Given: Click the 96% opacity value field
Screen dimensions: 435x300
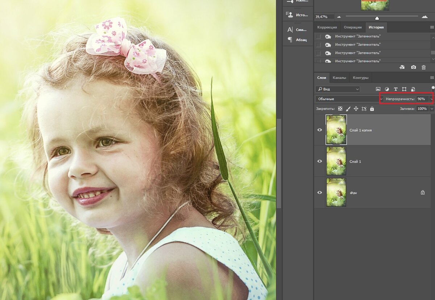Looking at the screenshot, I should click(422, 99).
